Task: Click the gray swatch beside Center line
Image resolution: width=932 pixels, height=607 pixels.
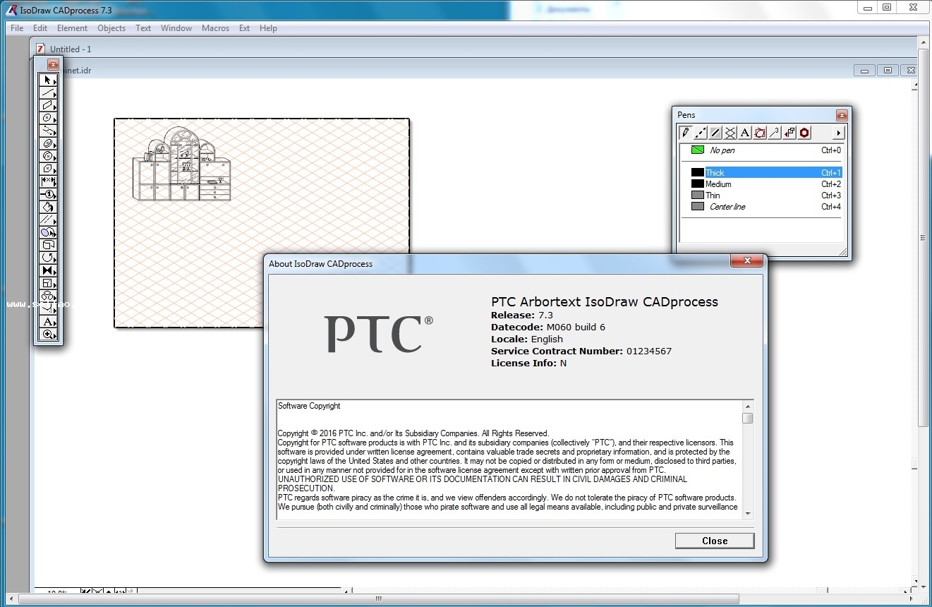Action: 698,207
